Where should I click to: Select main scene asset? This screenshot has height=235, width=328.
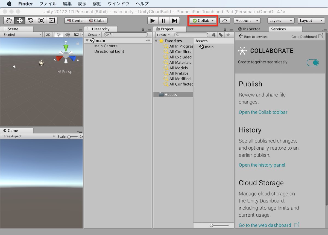click(x=206, y=47)
